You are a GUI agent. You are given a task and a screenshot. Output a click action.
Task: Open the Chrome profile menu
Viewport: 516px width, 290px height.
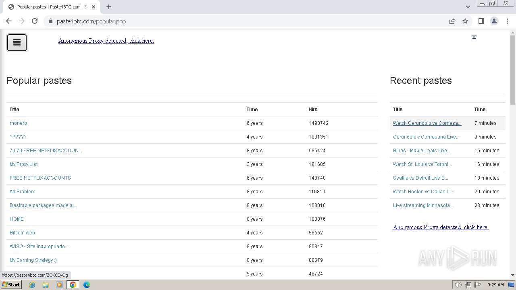(494, 21)
